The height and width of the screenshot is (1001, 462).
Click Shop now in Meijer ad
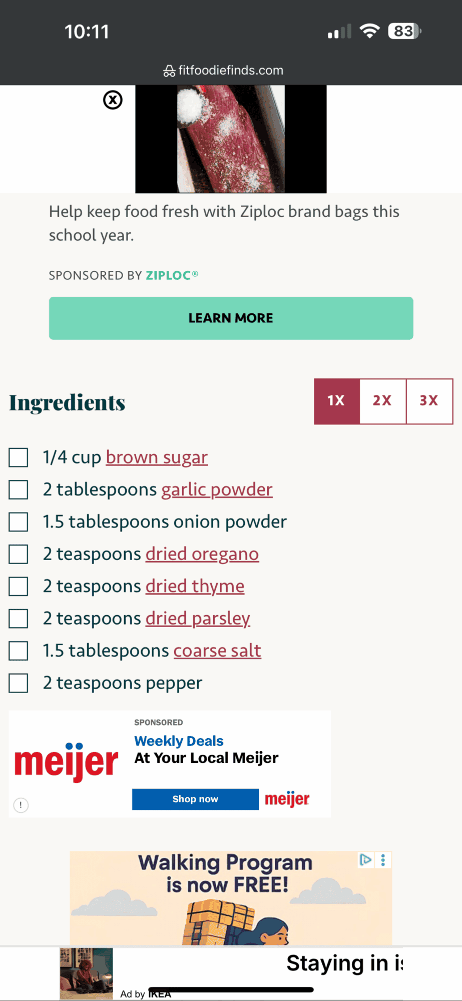(195, 799)
